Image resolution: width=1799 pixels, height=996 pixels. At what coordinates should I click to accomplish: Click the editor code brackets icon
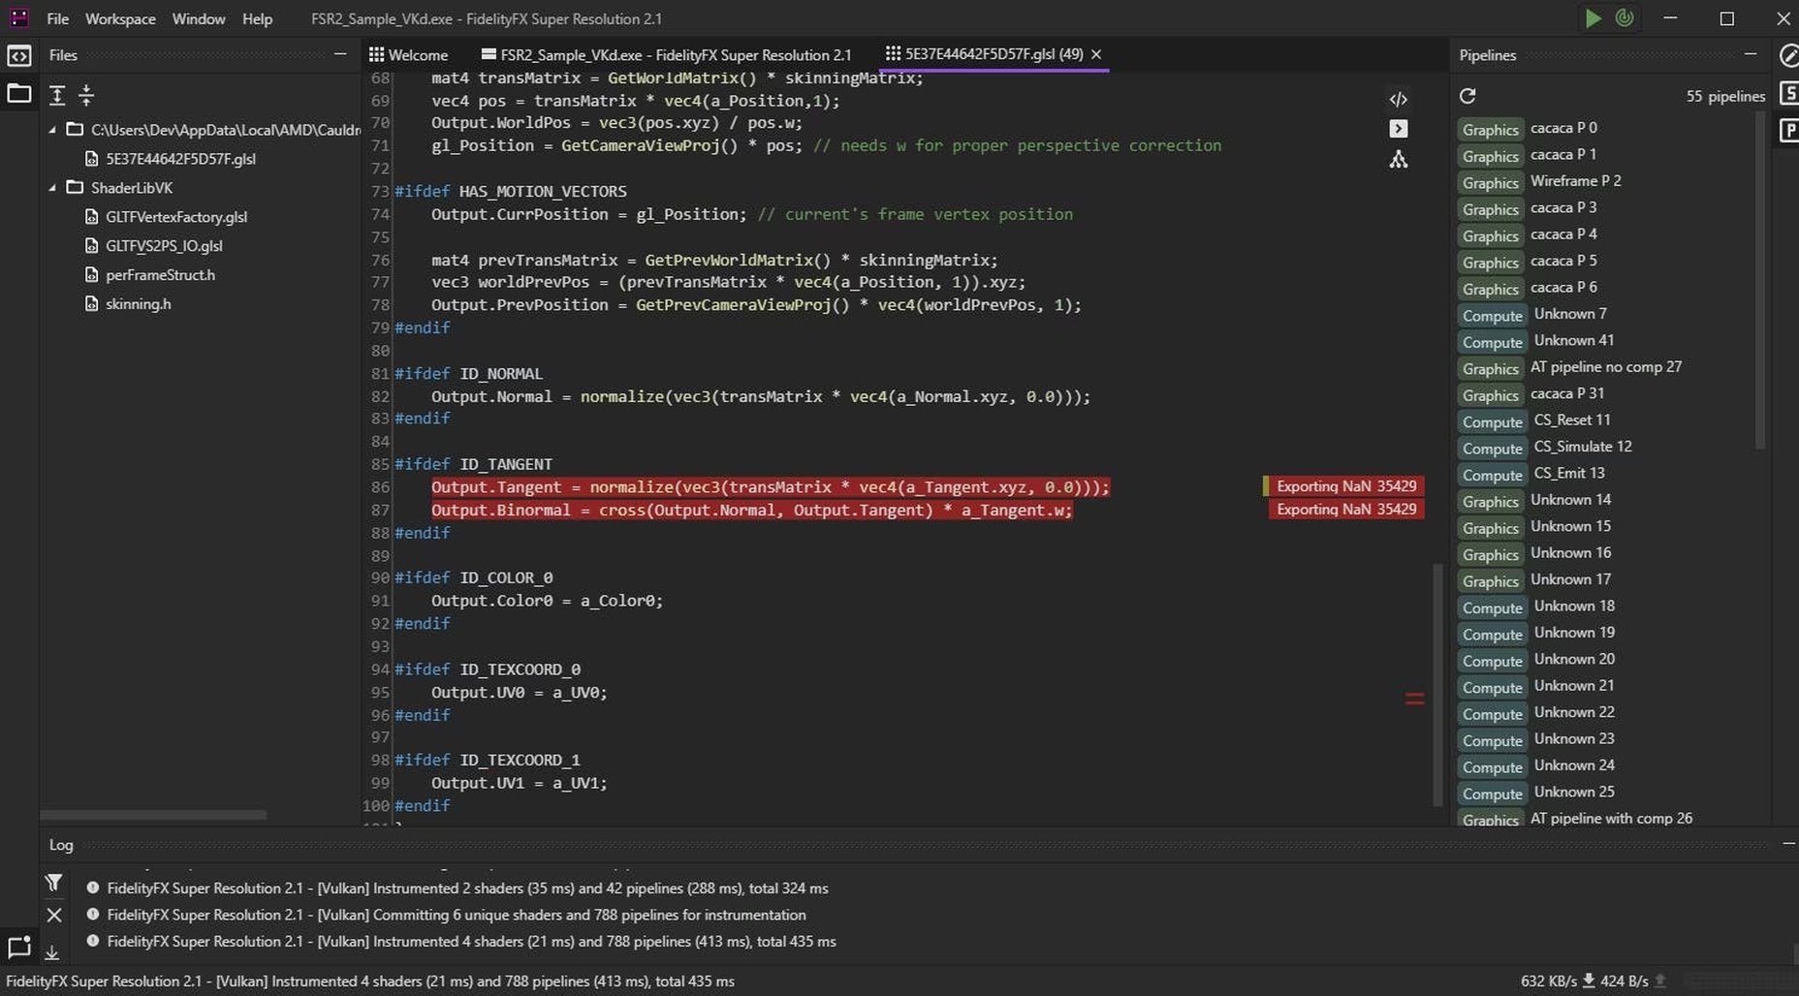click(x=1398, y=99)
